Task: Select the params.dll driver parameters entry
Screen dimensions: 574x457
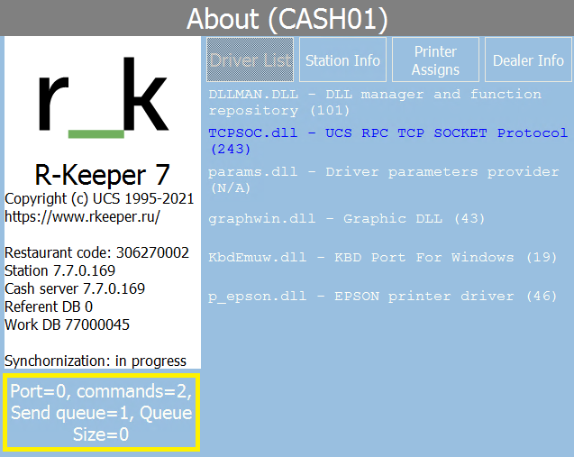Action: click(x=384, y=179)
